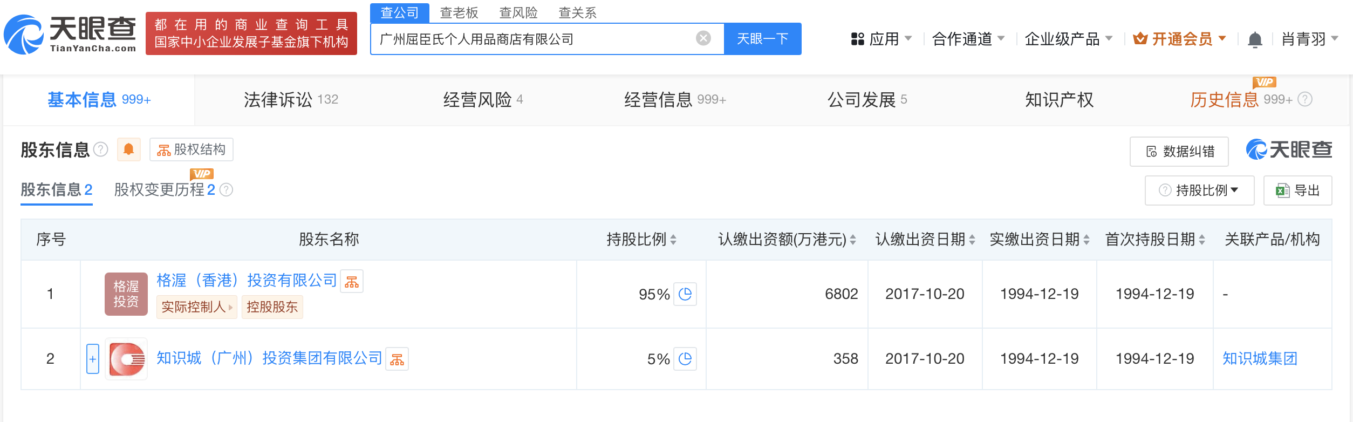The image size is (1353, 422).
Task: Open 知识城集团 link
Action: coord(1260,359)
